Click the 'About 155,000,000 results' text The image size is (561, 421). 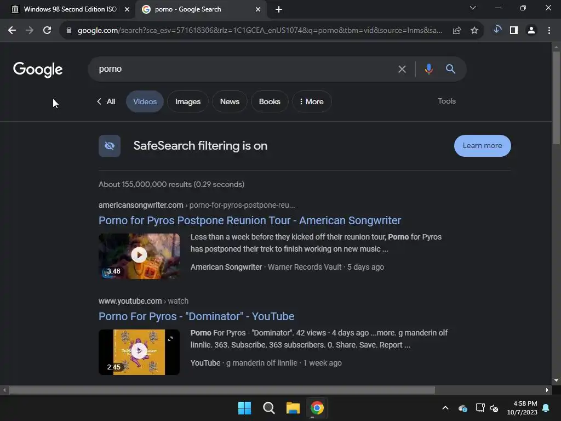click(171, 184)
